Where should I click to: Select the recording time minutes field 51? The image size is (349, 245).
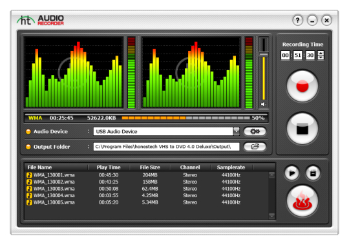point(298,55)
